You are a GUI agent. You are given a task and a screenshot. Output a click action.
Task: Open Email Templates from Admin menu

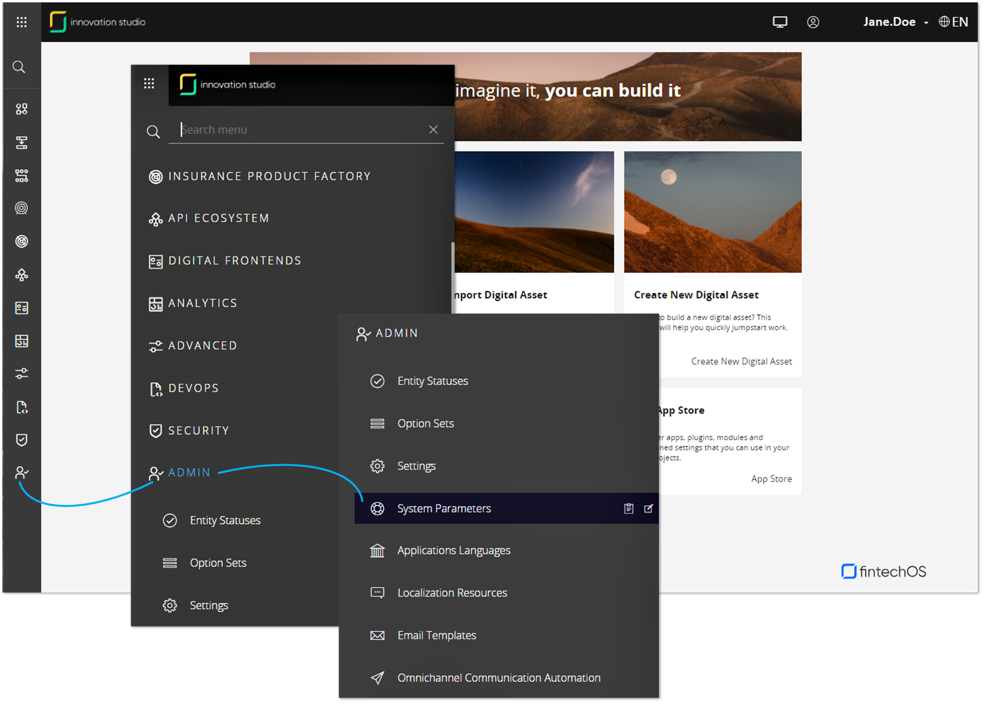437,636
